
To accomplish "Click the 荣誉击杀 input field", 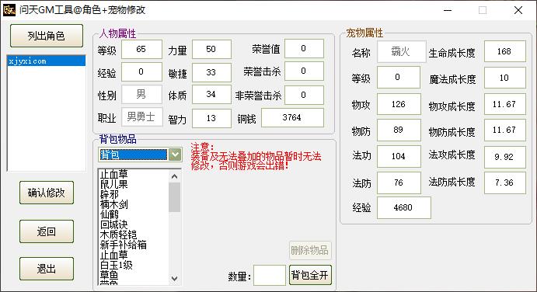I will click(x=304, y=71).
